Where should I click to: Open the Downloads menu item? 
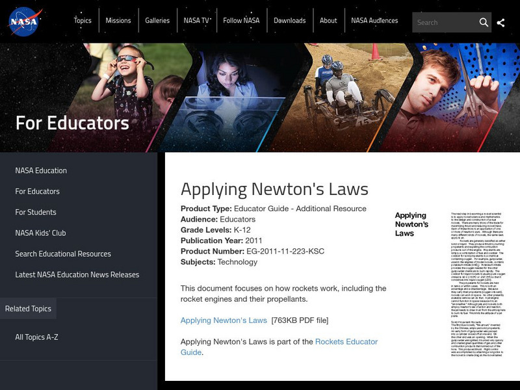point(289,21)
